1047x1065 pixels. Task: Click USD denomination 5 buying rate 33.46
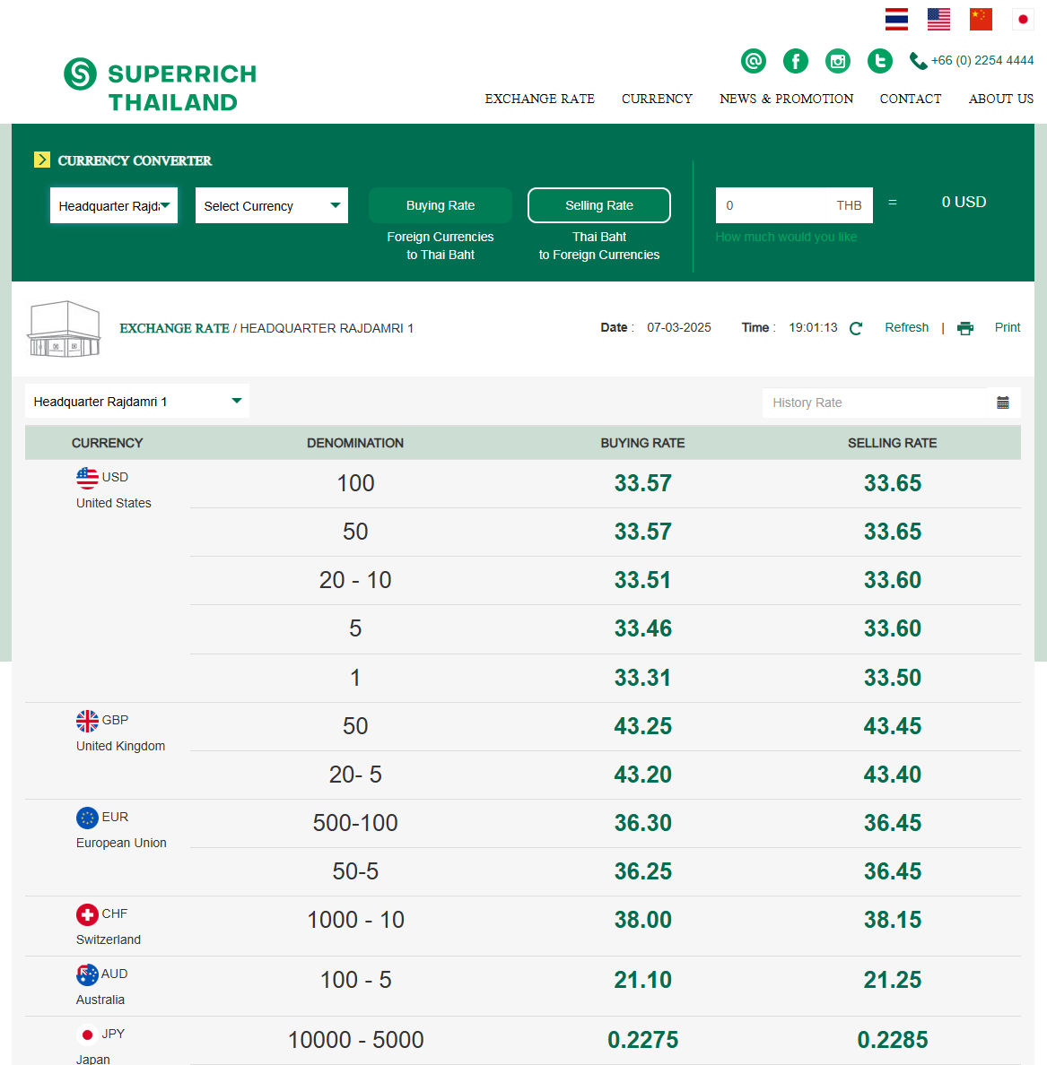642,628
